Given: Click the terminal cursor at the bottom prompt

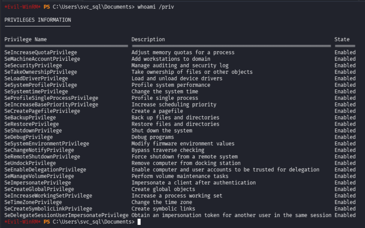Looking at the screenshot, I should point(139,222).
